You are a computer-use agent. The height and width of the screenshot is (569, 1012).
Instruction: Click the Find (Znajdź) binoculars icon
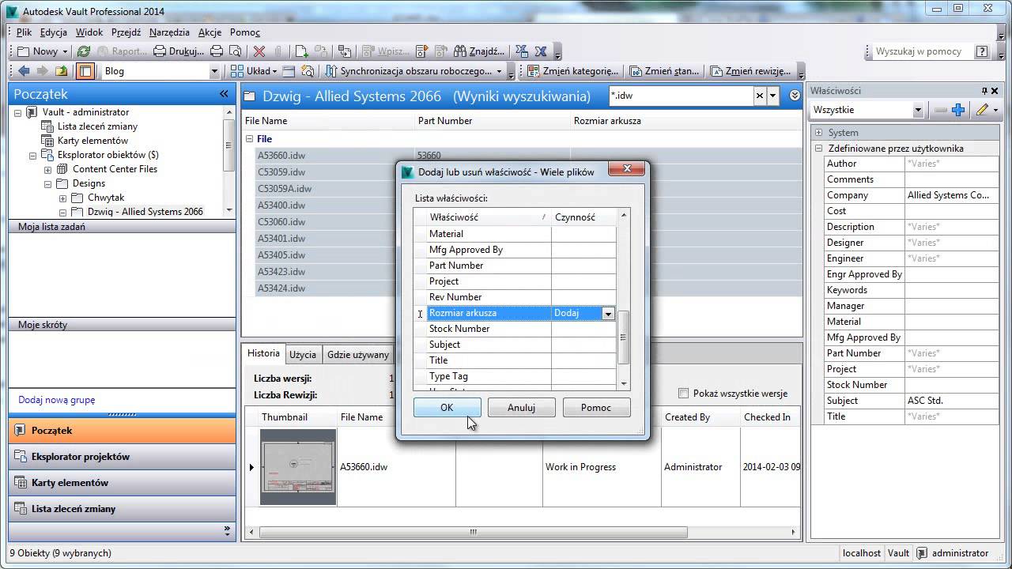(x=461, y=51)
